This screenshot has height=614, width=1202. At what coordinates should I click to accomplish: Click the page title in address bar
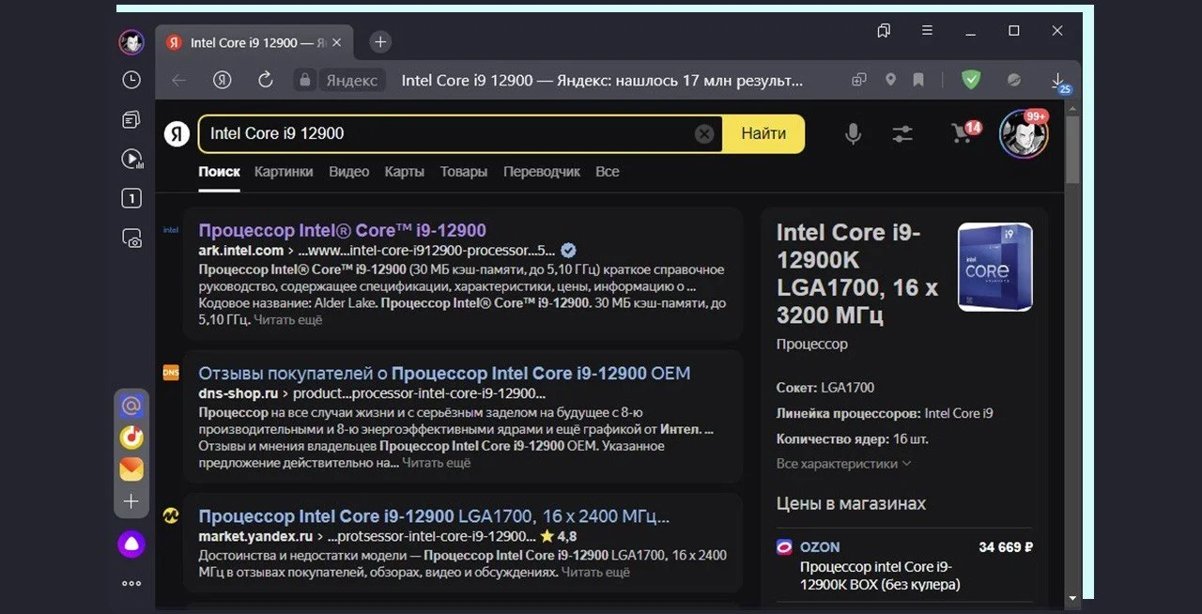(x=602, y=81)
